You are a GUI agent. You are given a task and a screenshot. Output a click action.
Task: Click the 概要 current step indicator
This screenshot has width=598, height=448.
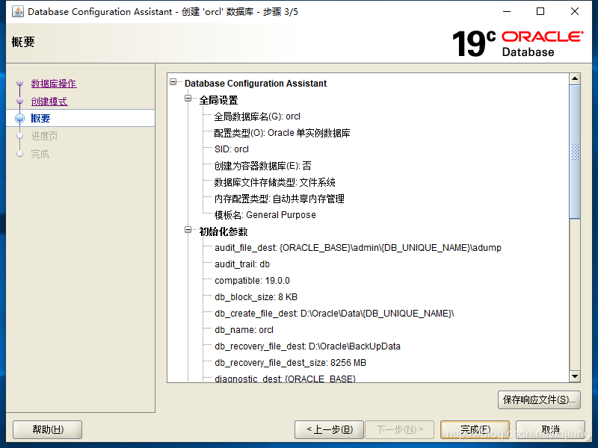click(20, 119)
